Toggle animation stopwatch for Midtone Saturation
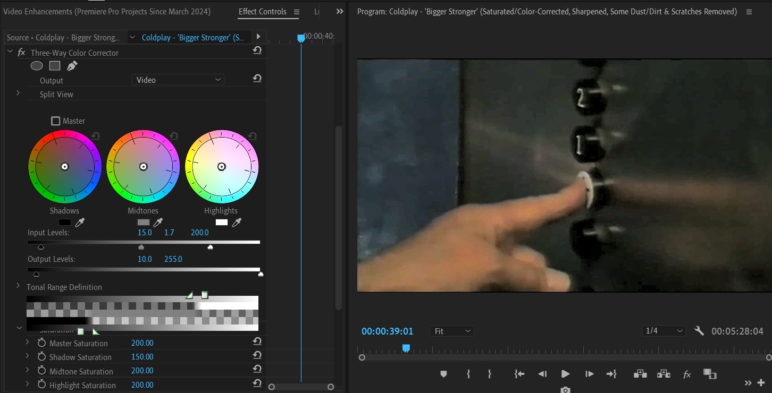This screenshot has height=393, width=772. (41, 371)
